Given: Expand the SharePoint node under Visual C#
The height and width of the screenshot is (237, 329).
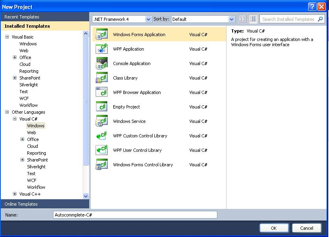Looking at the screenshot, I should click(x=22, y=160).
